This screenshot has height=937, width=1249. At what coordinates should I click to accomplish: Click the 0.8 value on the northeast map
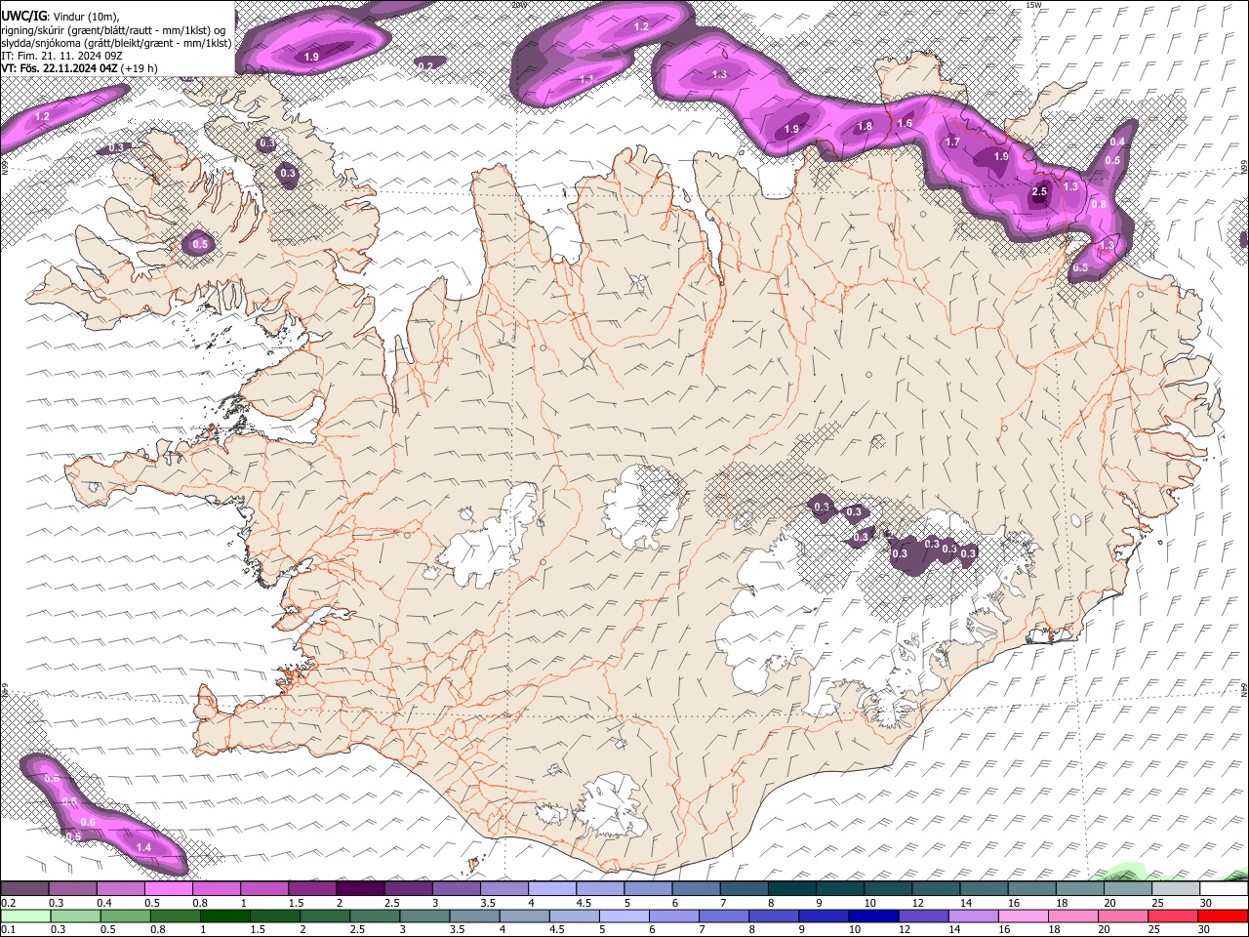click(1099, 205)
